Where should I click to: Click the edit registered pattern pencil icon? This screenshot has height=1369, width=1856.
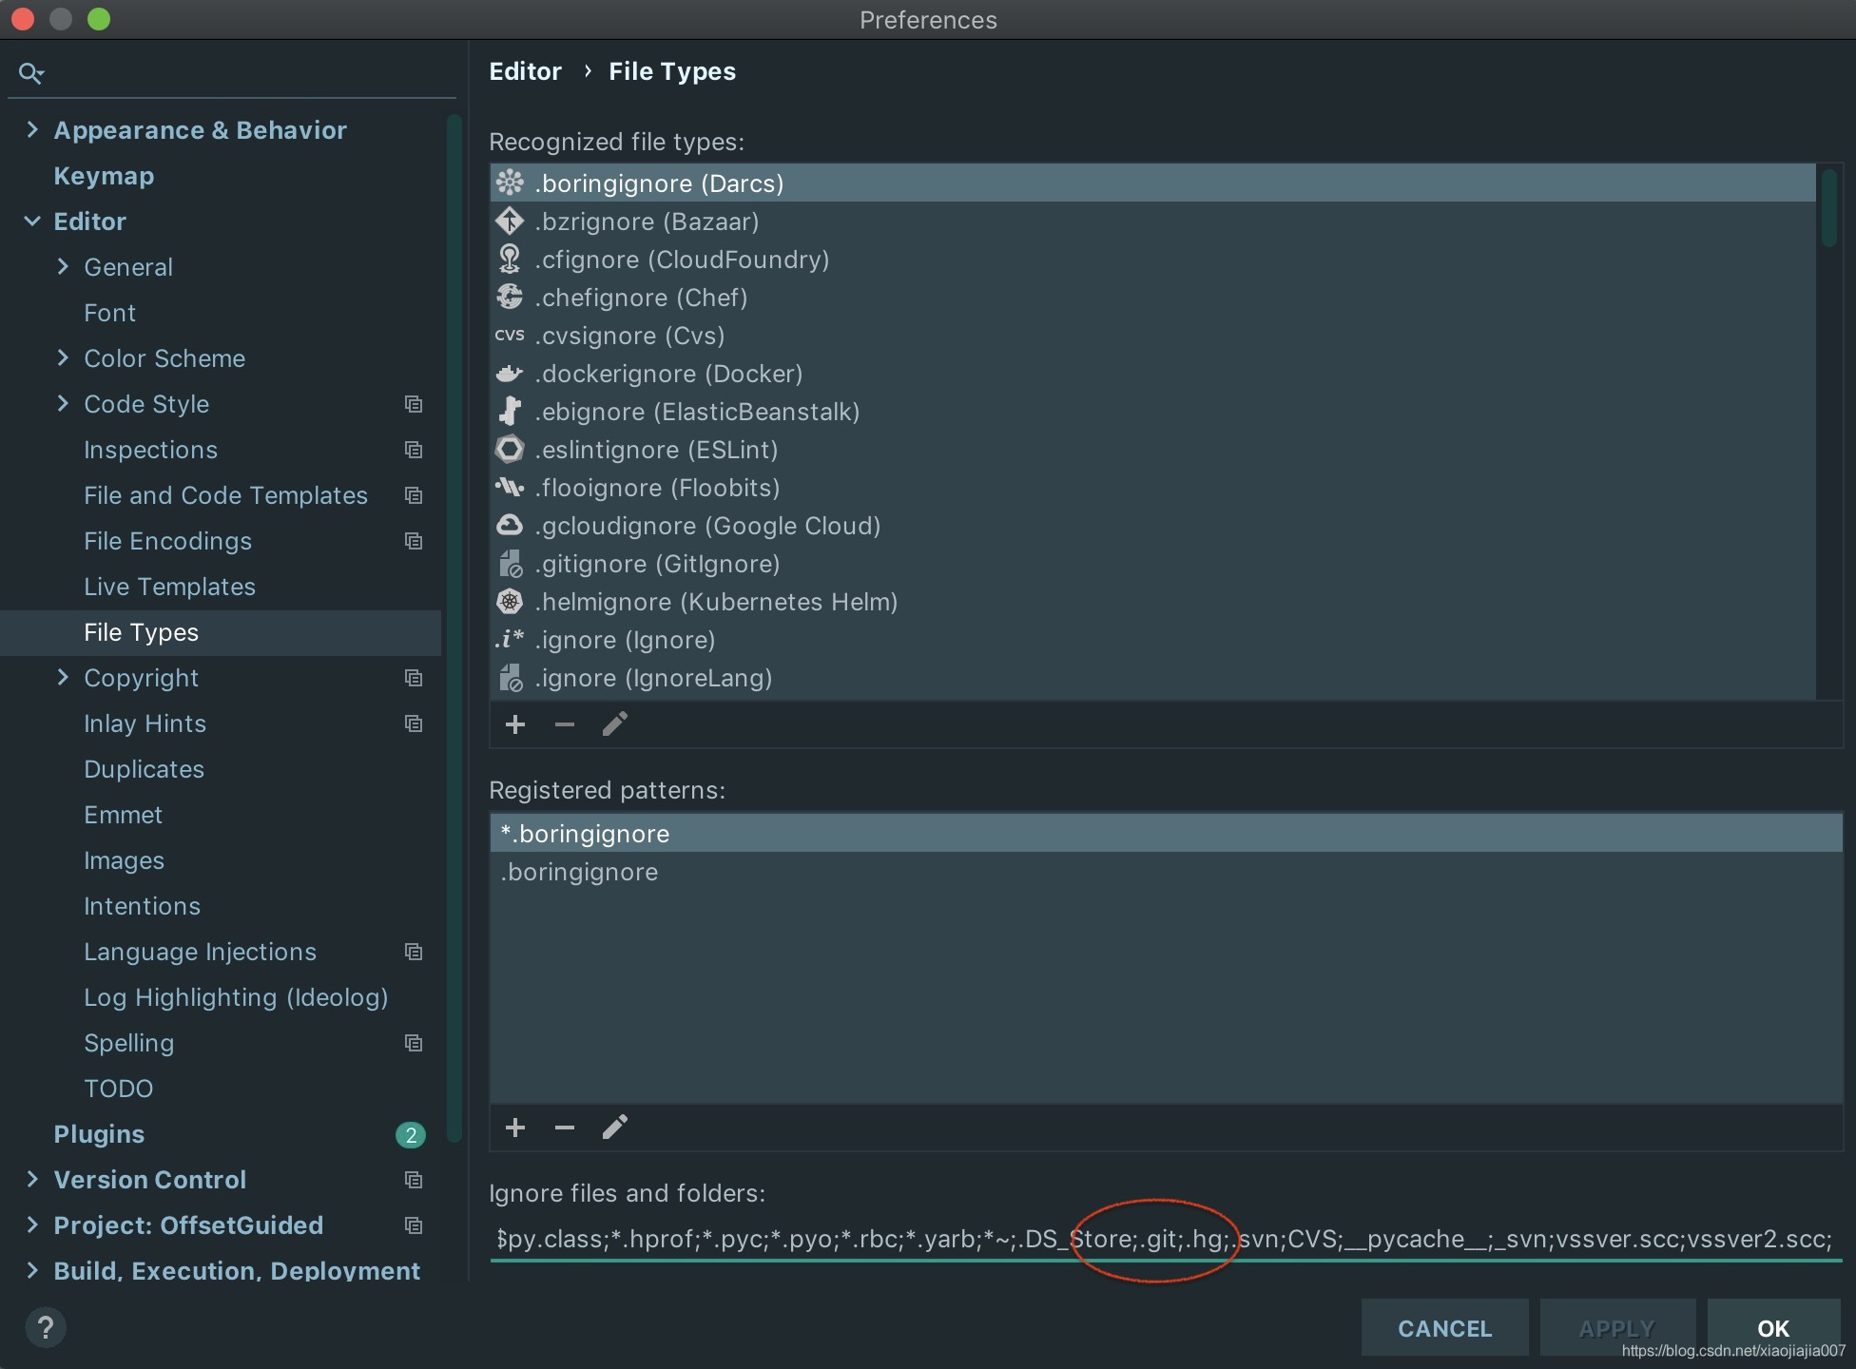tap(615, 1128)
